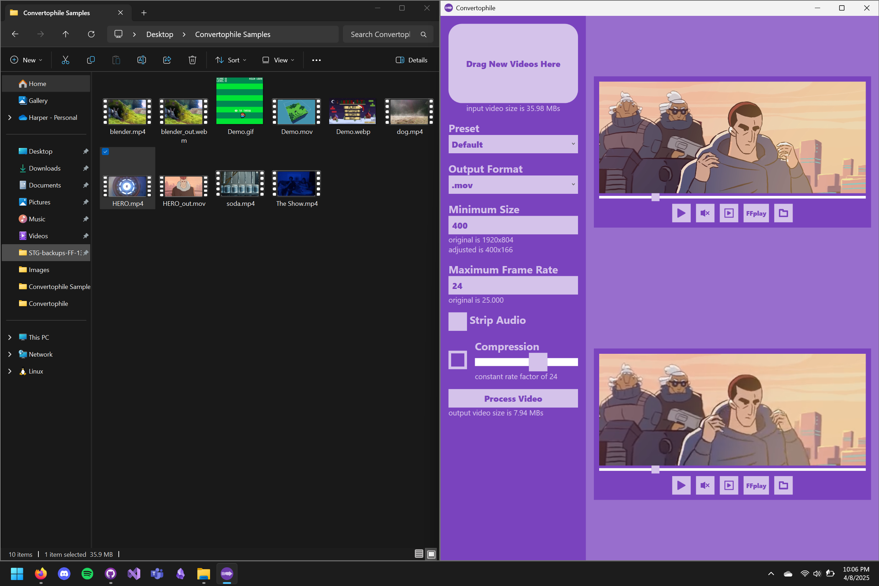This screenshot has width=879, height=586.
Task: Click the Windows Start button
Action: click(x=17, y=573)
